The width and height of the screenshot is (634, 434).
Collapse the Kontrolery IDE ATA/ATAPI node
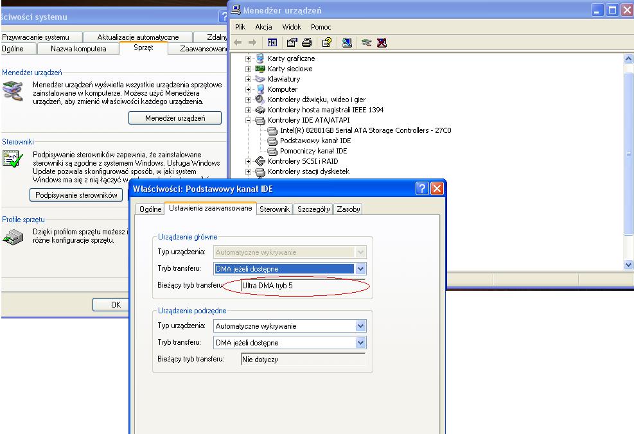point(248,121)
